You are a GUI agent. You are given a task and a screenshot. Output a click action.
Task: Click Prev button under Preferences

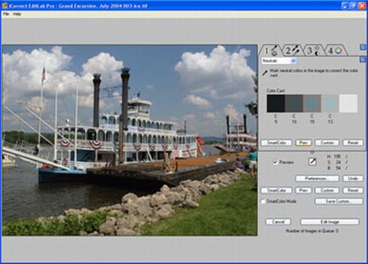303,190
